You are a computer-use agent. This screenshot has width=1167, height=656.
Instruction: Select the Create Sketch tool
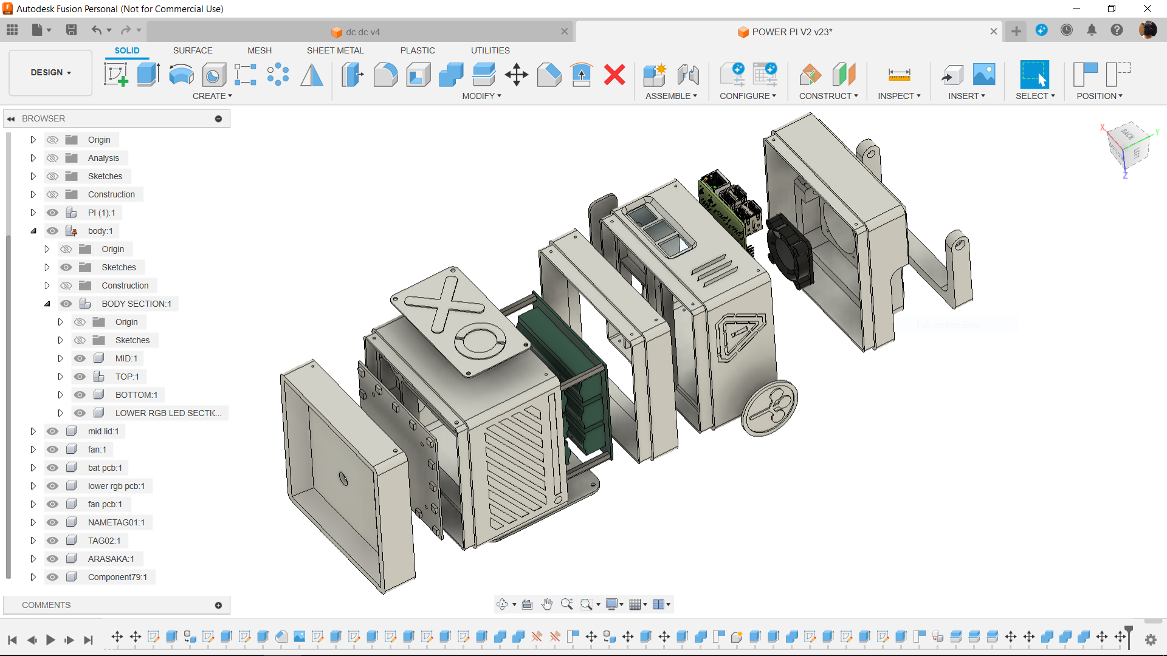point(116,75)
